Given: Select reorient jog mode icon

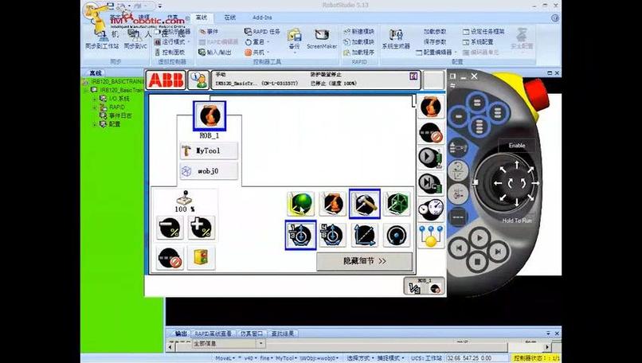Looking at the screenshot, I should pyautogui.click(x=397, y=235).
